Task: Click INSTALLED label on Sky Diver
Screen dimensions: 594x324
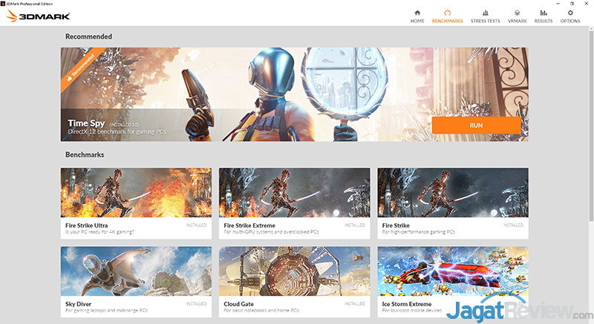Action: click(196, 303)
